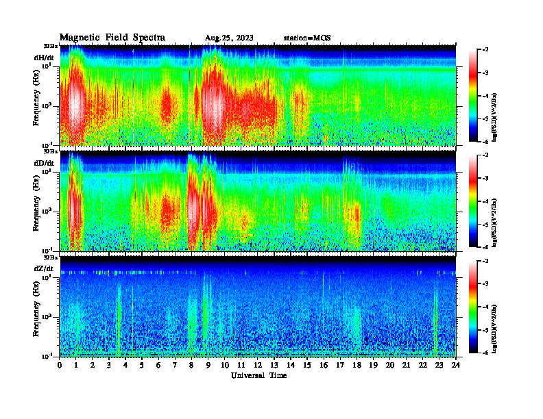Click the hour 12 tick label on the time axis
543x419 pixels.
tap(258, 365)
